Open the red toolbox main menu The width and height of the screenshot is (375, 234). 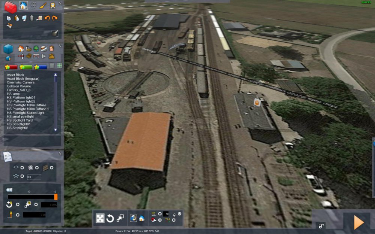point(10,7)
